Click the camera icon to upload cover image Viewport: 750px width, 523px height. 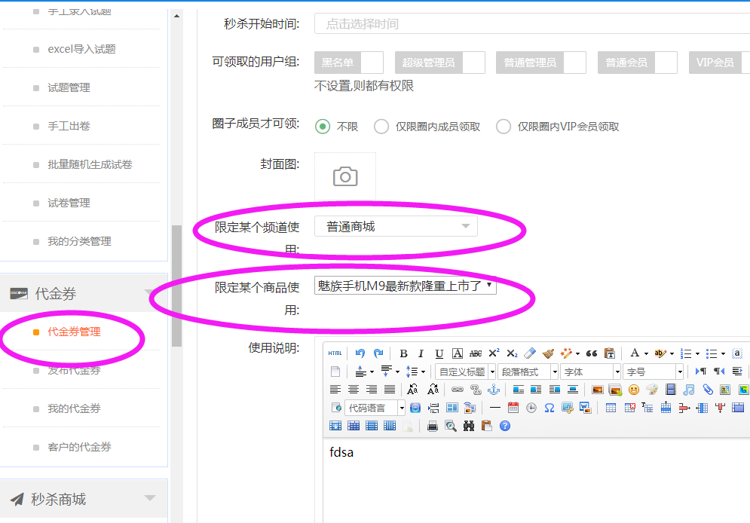point(344,176)
